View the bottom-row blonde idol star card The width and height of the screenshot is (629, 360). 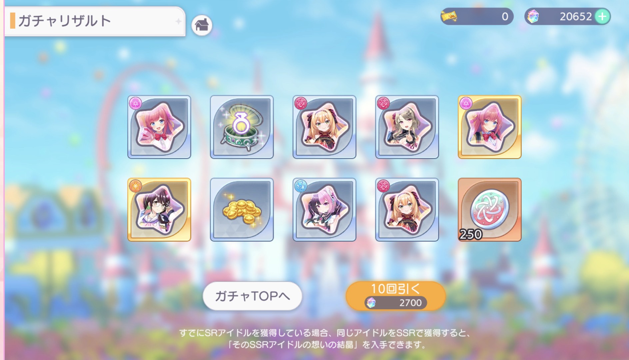point(407,210)
